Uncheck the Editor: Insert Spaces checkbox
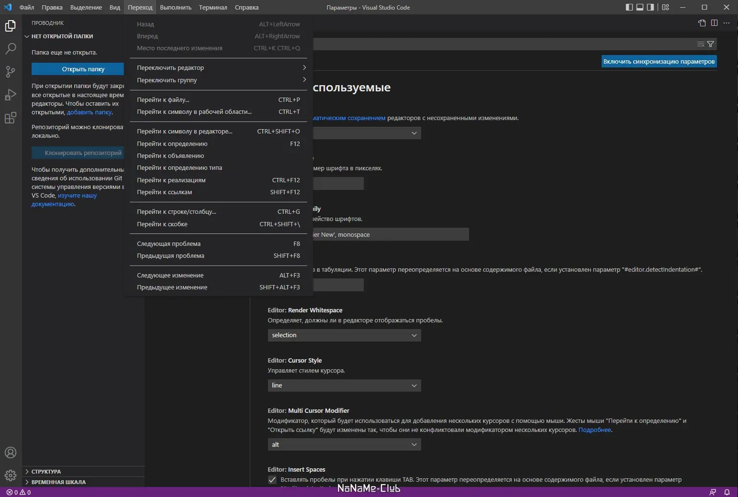This screenshot has width=738, height=497. [x=272, y=480]
